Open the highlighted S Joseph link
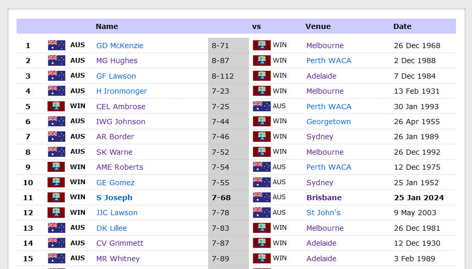The height and width of the screenshot is (269, 472). (114, 198)
